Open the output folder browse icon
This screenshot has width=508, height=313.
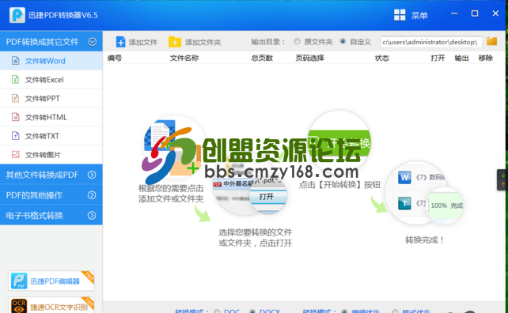point(491,41)
